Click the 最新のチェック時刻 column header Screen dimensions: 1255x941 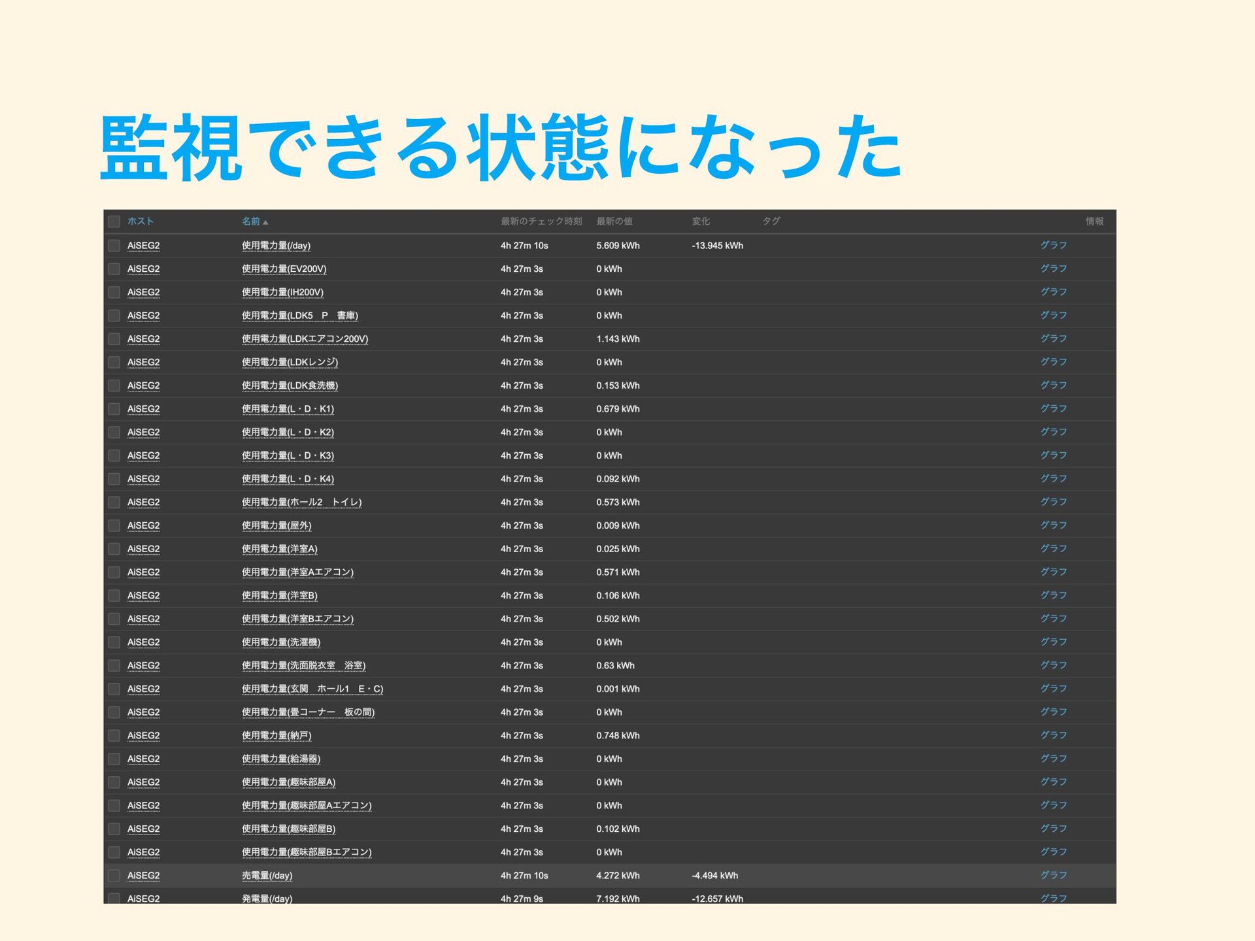pyautogui.click(x=541, y=222)
